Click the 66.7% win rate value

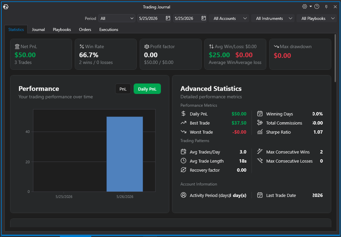[x=89, y=55]
